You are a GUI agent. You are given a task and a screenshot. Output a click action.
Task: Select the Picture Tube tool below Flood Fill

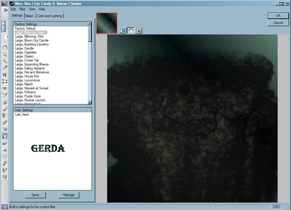point(5,143)
